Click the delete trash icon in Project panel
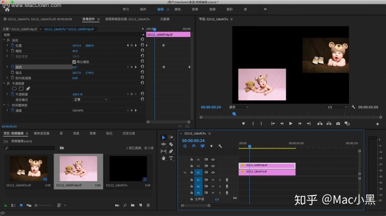386x216 pixels. [148, 205]
